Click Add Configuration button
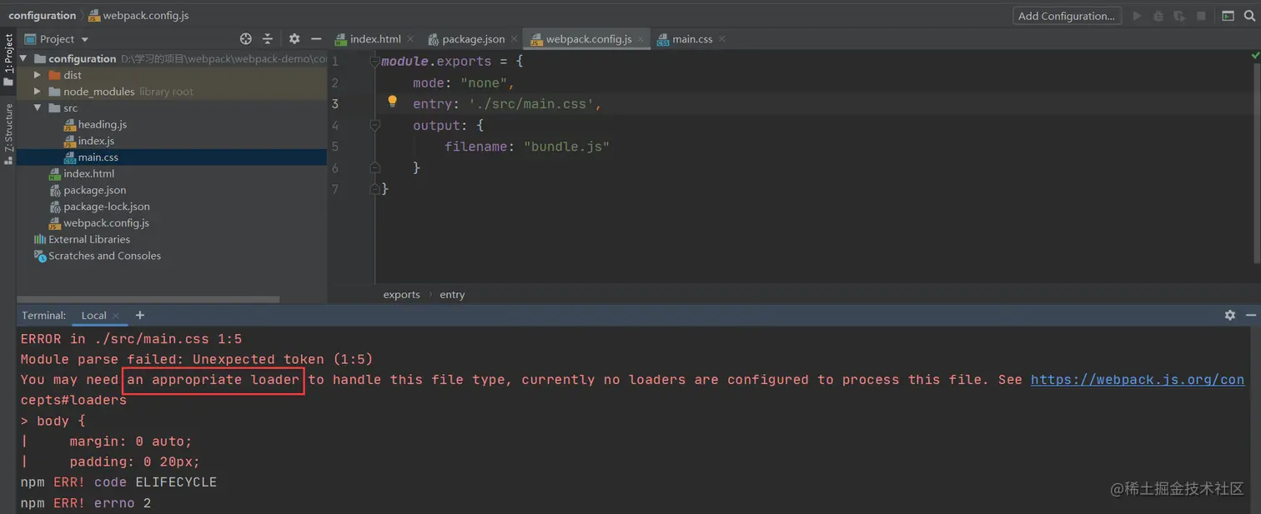 click(x=1067, y=16)
